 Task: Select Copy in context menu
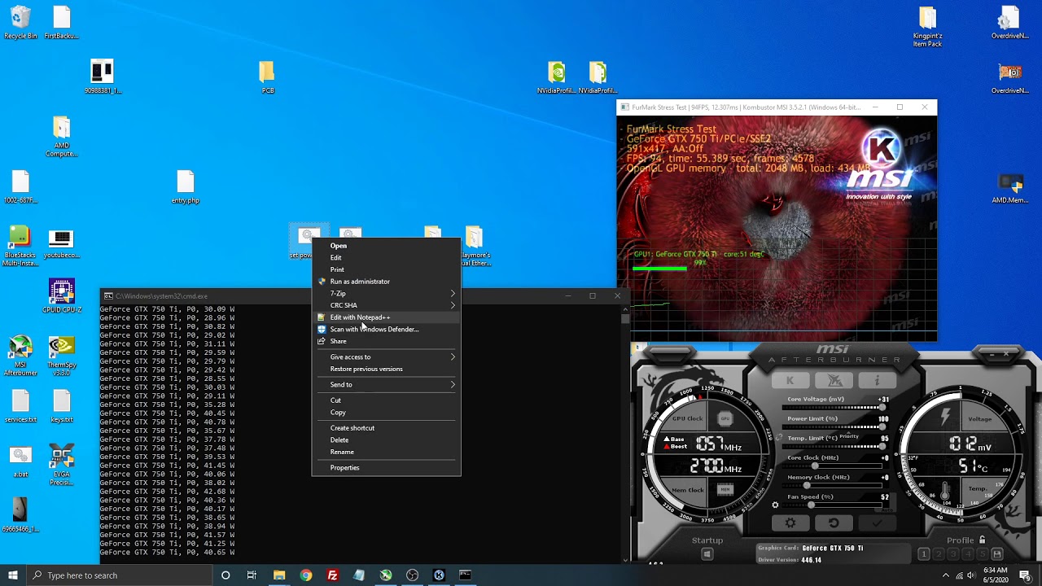coord(387,412)
